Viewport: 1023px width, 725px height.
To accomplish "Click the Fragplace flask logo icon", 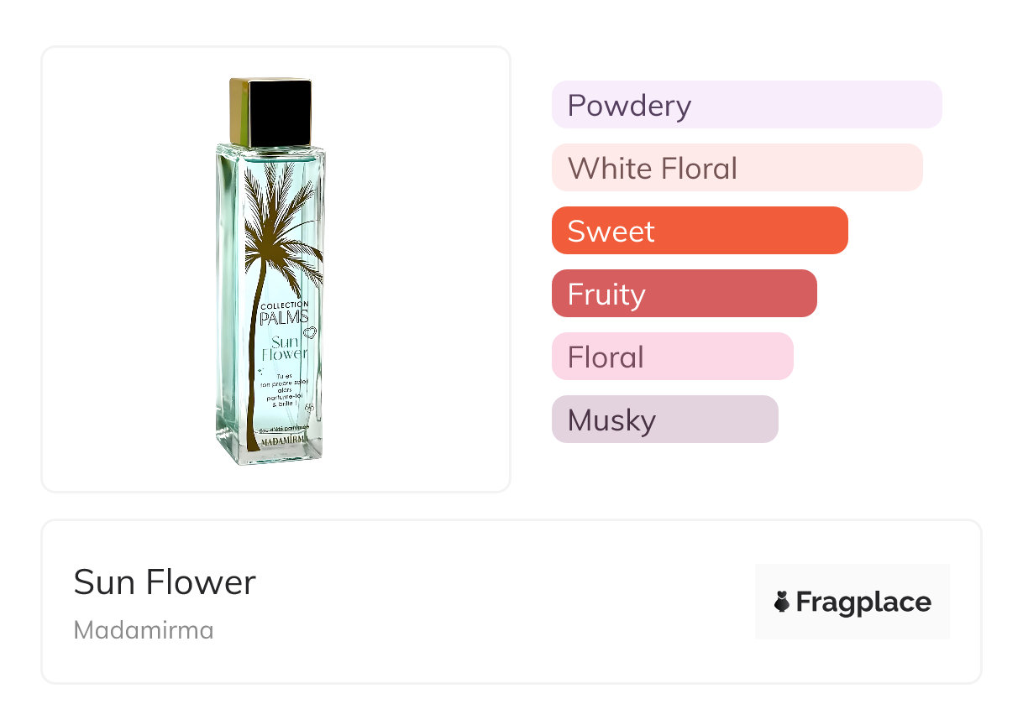I will pos(782,602).
